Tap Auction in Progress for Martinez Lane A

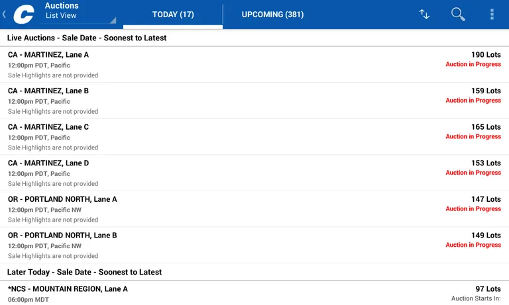coord(473,64)
